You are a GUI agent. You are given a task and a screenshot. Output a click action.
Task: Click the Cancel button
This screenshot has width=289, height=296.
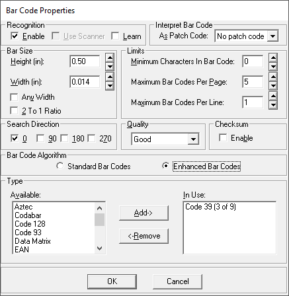[177, 281]
